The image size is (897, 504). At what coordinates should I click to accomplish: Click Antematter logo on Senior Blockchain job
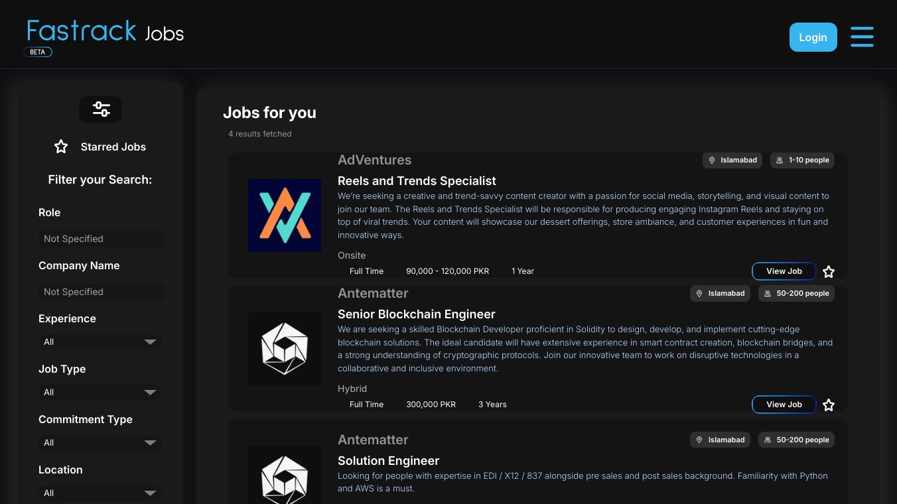point(285,349)
